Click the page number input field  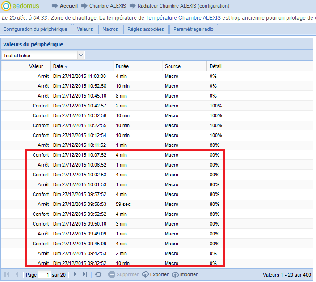click(44, 276)
